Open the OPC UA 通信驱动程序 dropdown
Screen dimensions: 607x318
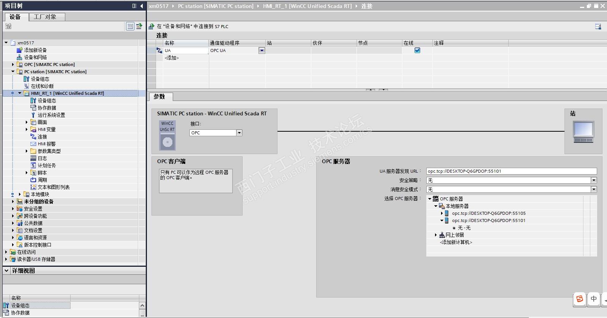pos(262,50)
